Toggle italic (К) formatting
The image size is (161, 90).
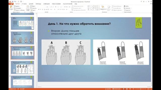[41, 9]
